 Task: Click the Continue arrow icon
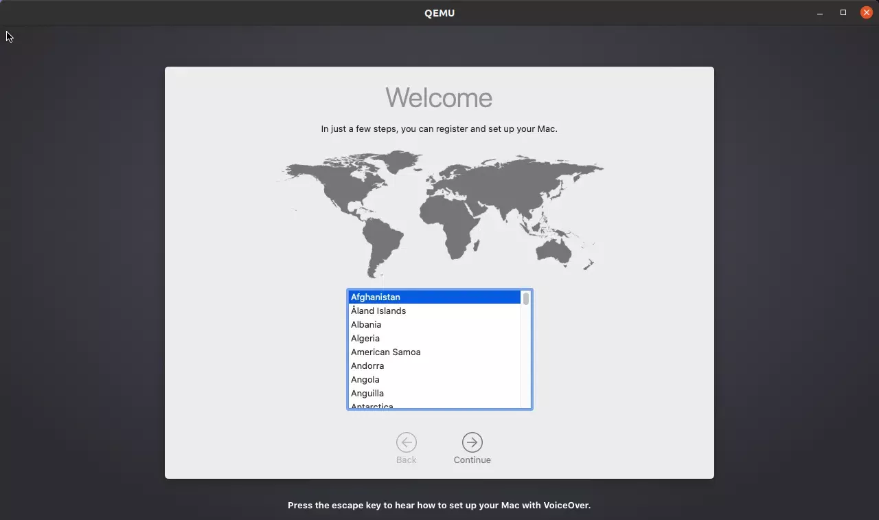[x=472, y=442]
